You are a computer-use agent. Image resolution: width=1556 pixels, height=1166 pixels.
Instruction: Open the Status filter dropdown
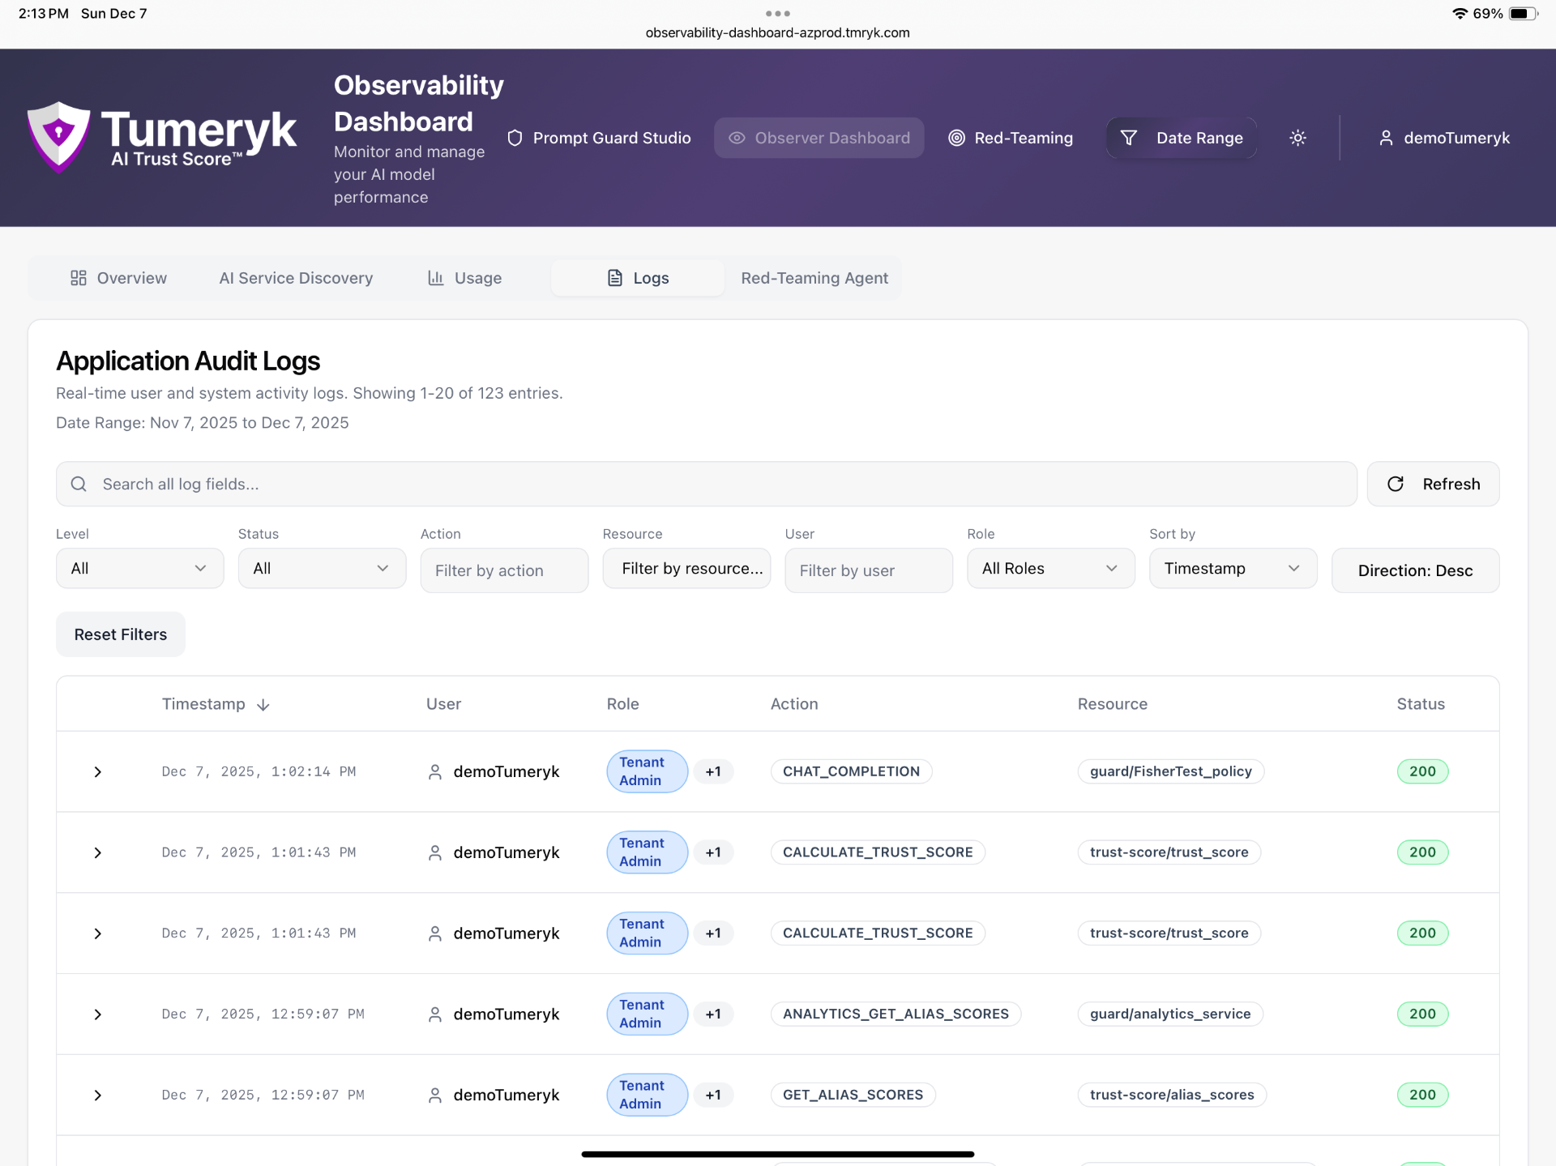click(x=322, y=568)
